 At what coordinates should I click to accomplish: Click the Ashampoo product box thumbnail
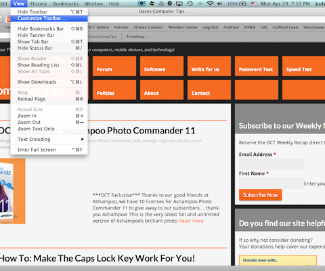coord(12,191)
